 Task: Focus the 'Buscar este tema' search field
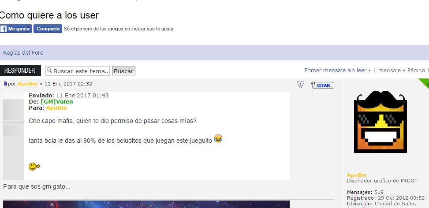[x=80, y=71]
